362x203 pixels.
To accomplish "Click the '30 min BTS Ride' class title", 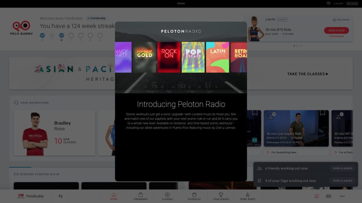I will [278, 30].
